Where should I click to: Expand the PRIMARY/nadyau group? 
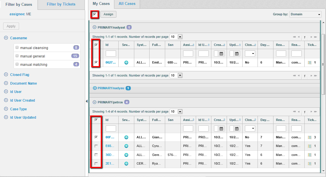pos(95,88)
